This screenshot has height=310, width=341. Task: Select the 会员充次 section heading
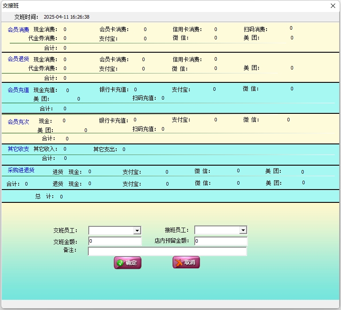(x=18, y=122)
